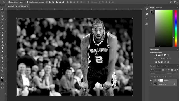Click the Quick Mask mode icon
This screenshot has height=101, width=179.
3,84
